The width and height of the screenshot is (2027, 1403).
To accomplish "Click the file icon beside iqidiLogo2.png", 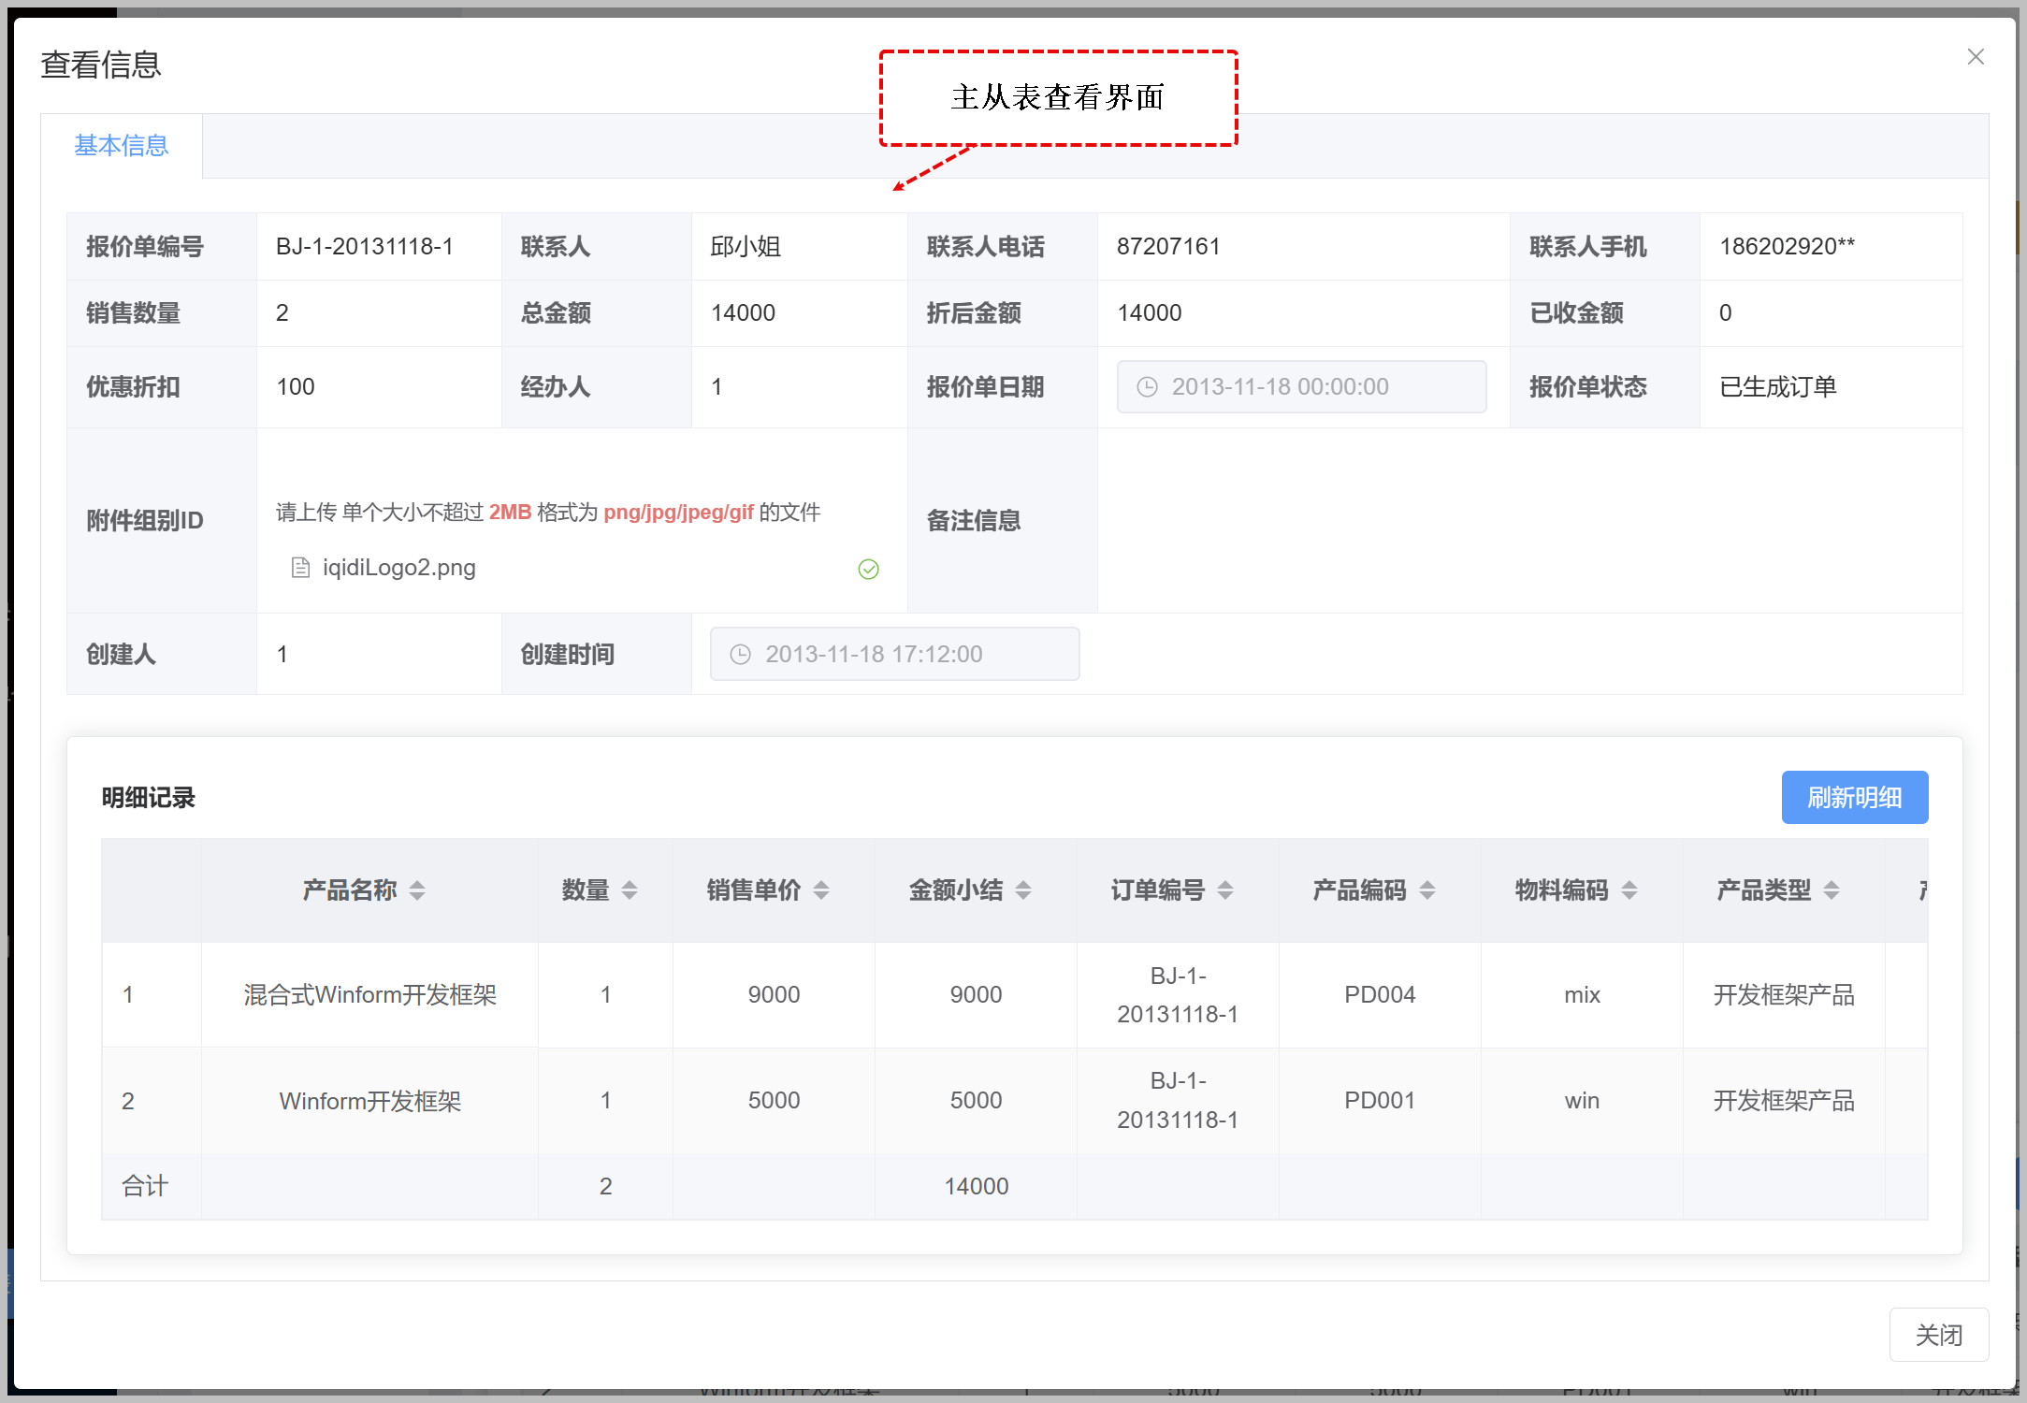I will pos(300,568).
